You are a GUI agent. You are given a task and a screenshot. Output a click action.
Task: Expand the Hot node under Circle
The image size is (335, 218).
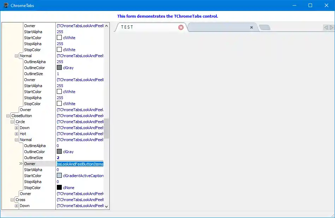point(16,133)
